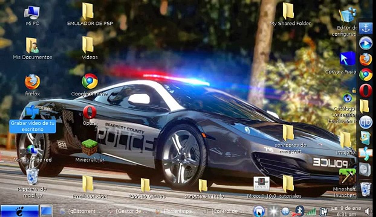Open the Videos folder
The height and width of the screenshot is (217, 376).
click(88, 45)
